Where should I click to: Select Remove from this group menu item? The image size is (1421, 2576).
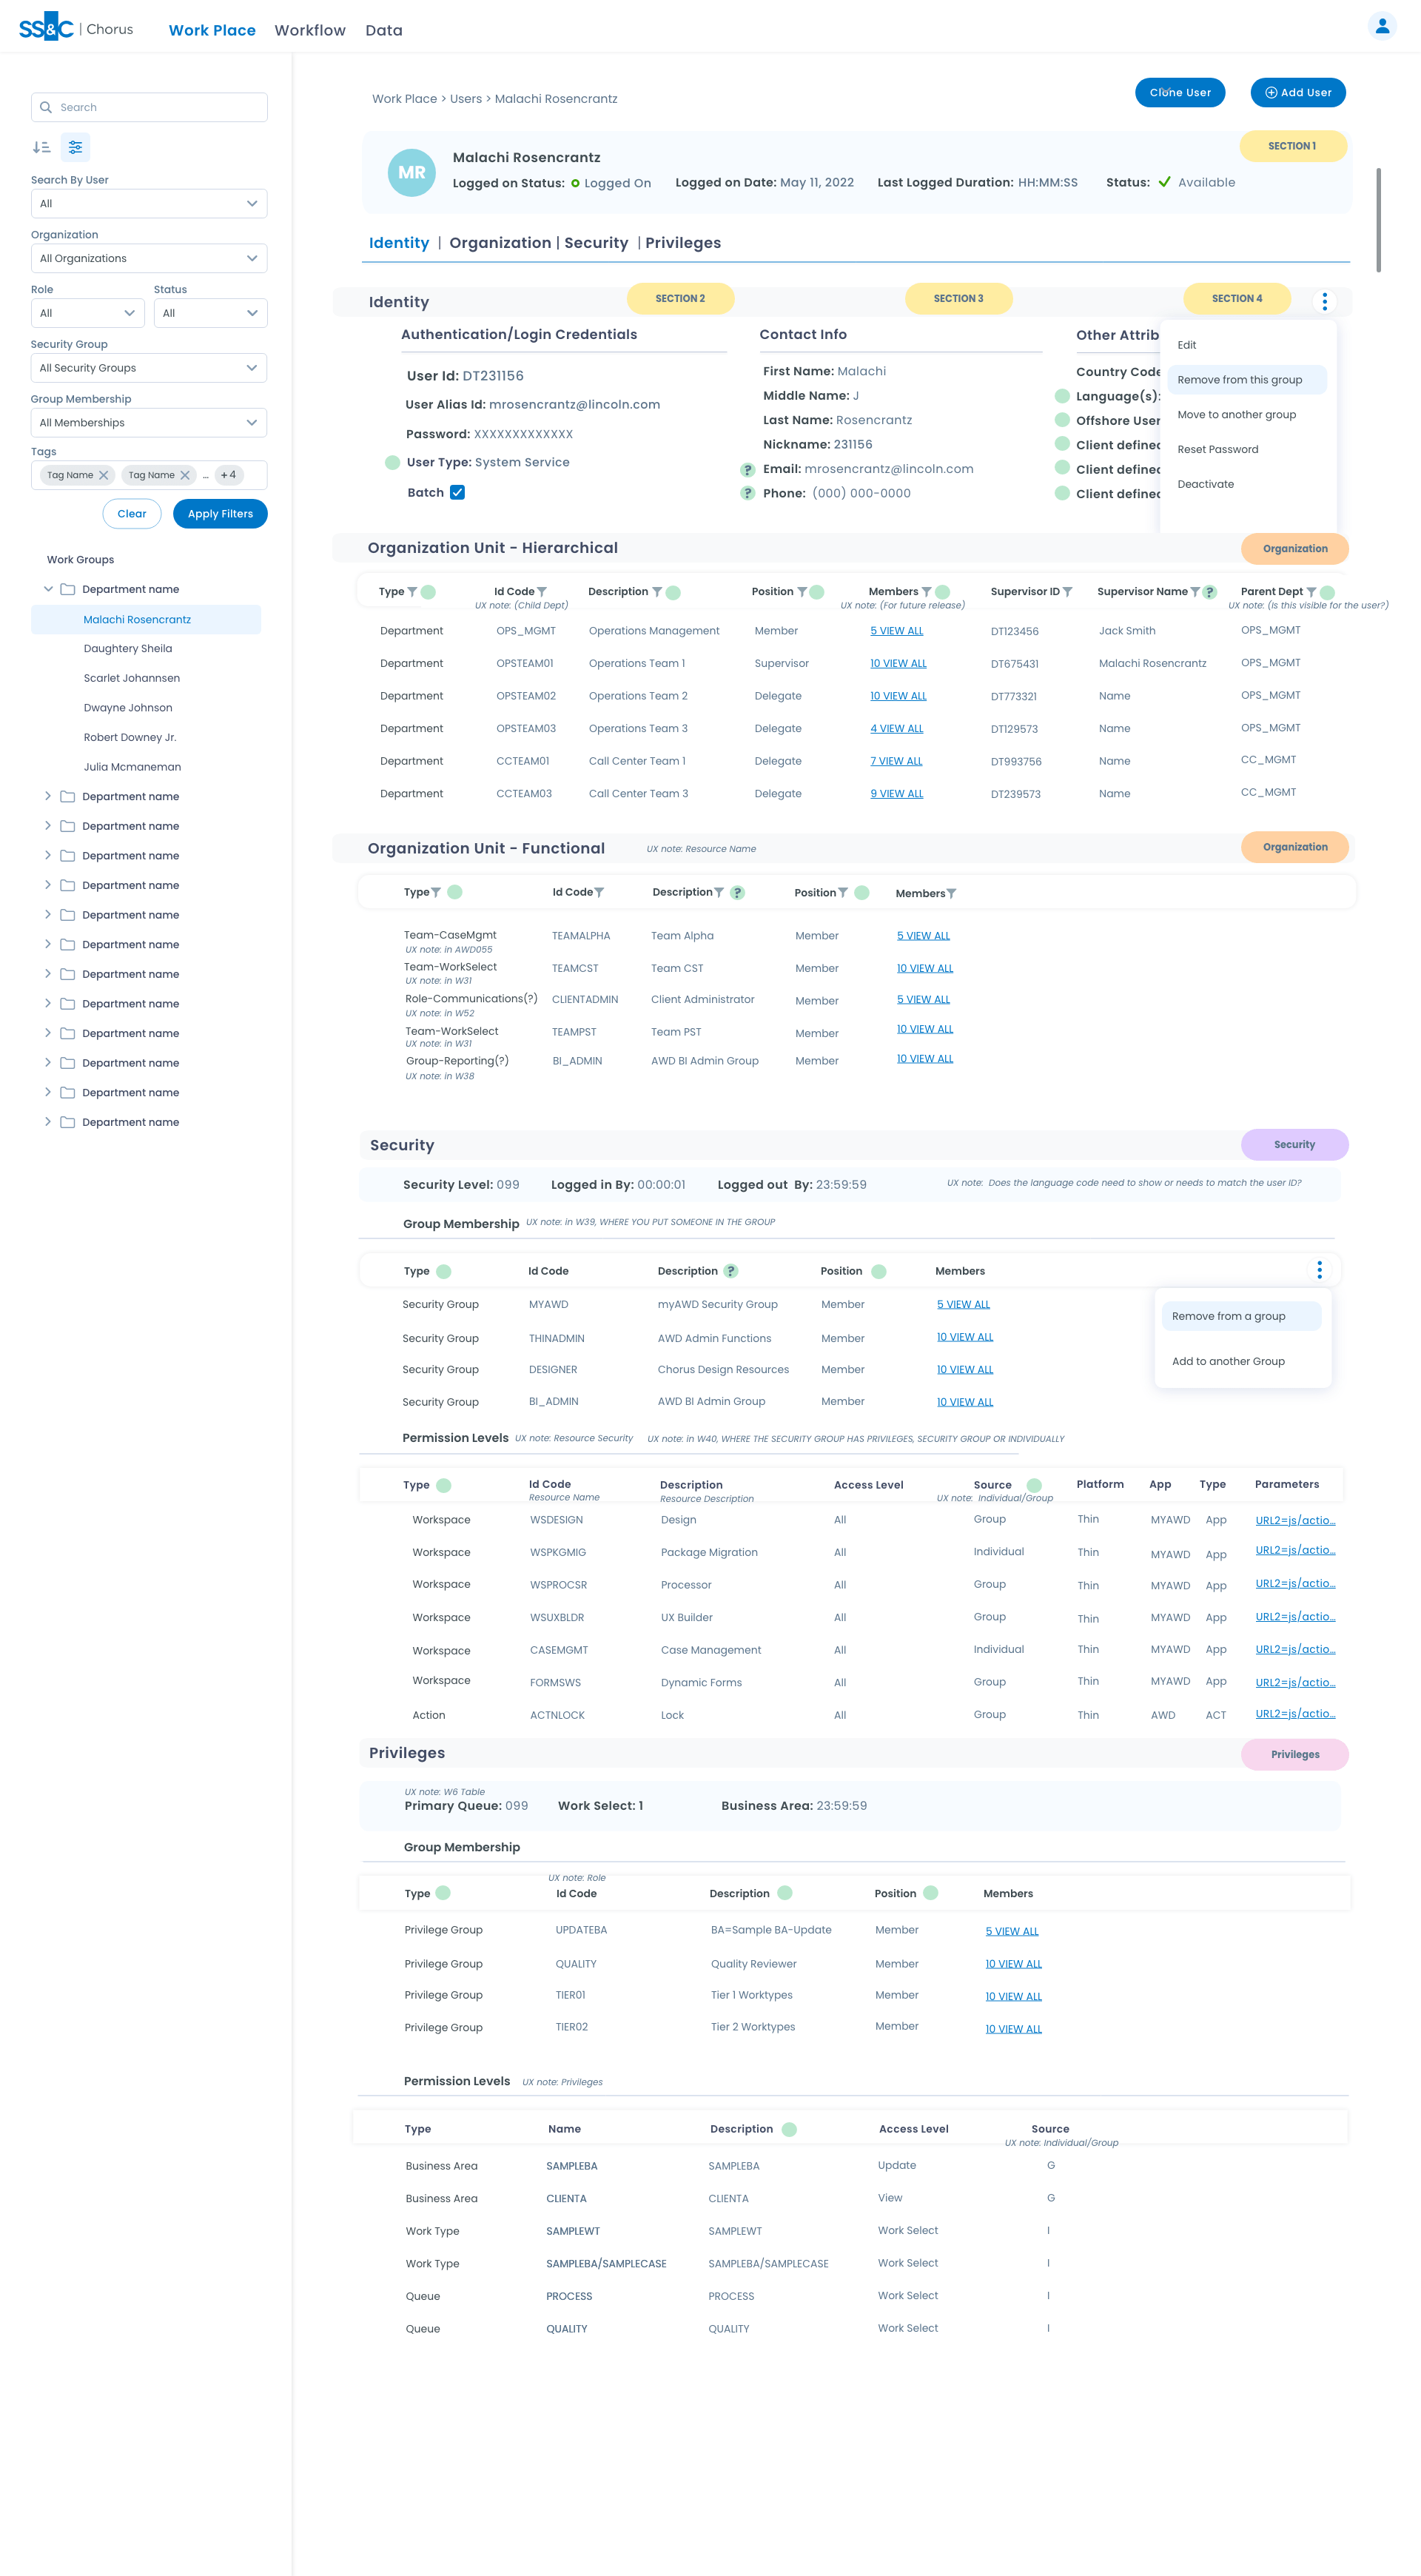tap(1239, 380)
